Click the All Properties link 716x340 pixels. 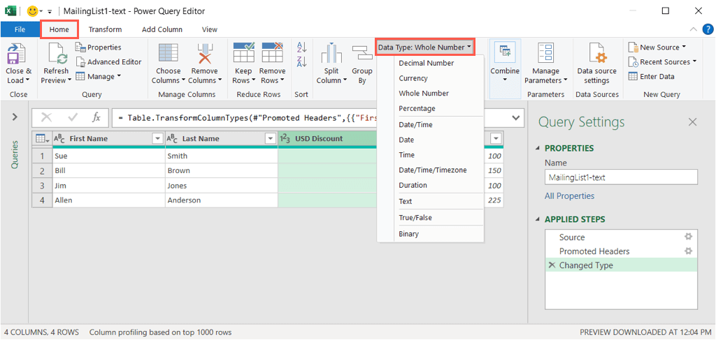(569, 196)
